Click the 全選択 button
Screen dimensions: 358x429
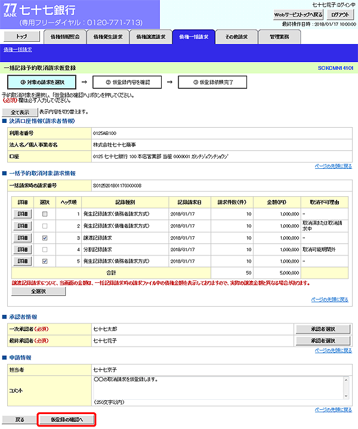click(39, 292)
